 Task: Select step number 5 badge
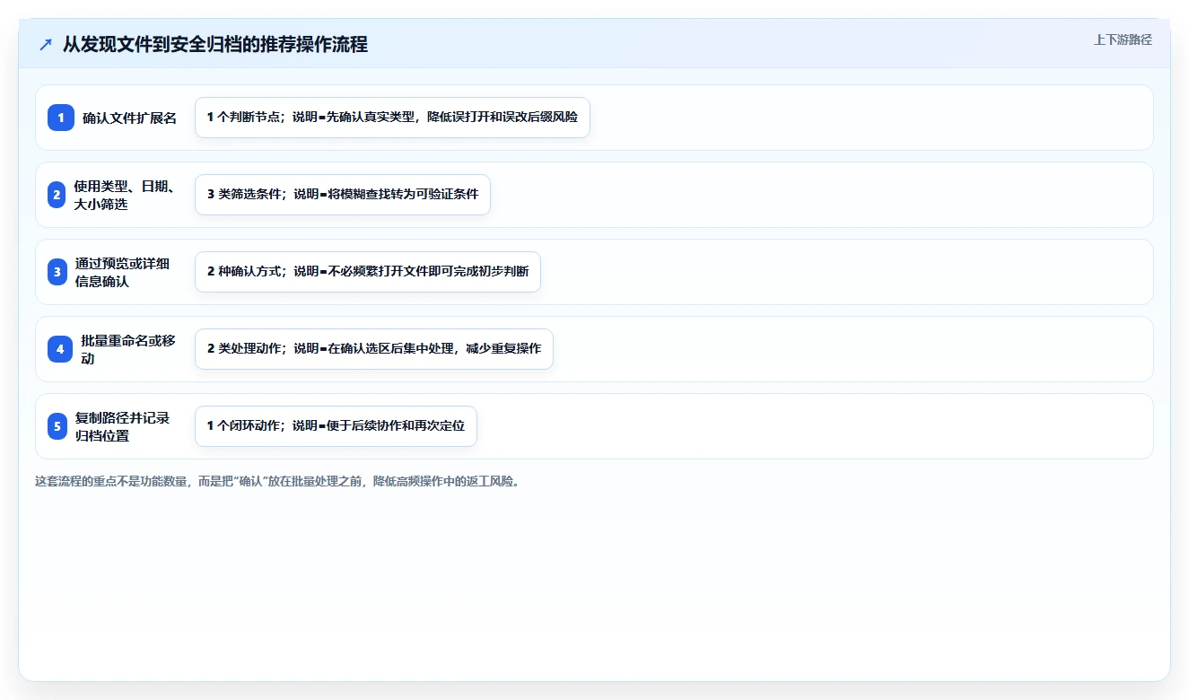point(57,426)
